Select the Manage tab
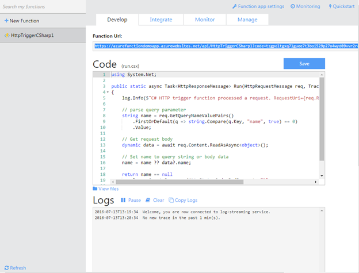Image resolution: width=359 pixels, height=273 pixels. [247, 20]
